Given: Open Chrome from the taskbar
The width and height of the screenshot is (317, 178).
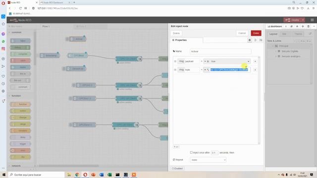Looking at the screenshot, I should tap(77, 175).
